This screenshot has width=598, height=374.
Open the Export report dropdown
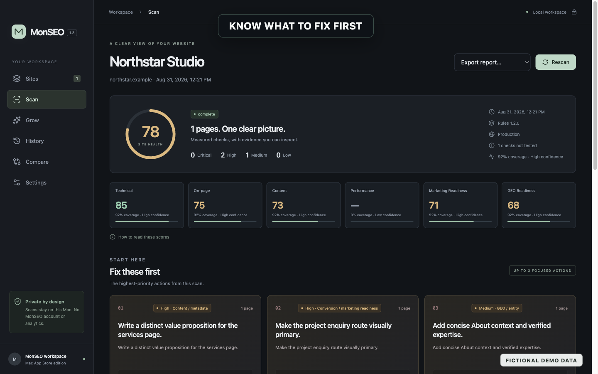492,62
